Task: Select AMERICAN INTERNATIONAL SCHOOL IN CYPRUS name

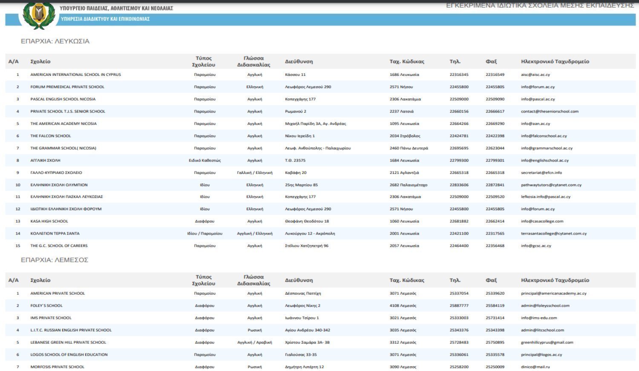Action: (x=75, y=75)
